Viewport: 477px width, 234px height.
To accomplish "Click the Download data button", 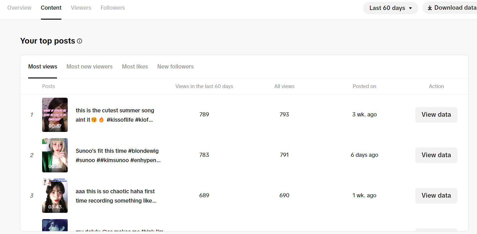I will coord(451,8).
